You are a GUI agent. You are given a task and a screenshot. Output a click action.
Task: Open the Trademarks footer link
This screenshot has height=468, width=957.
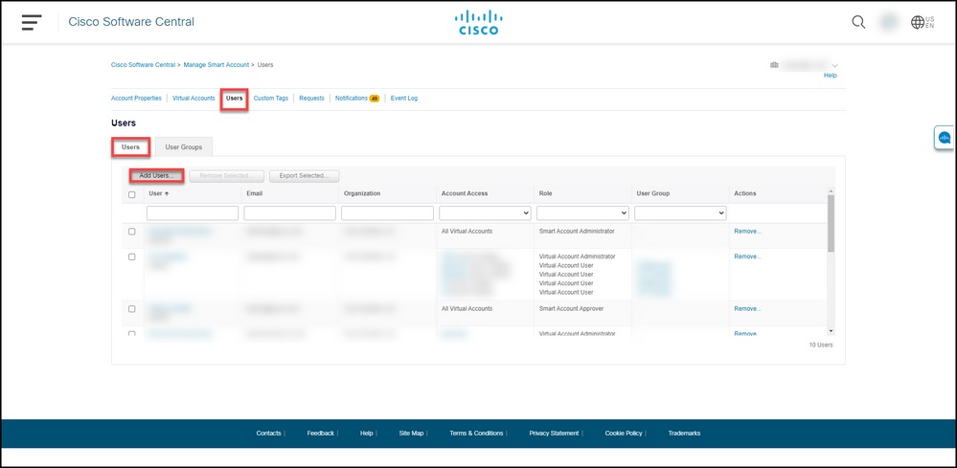tap(684, 434)
